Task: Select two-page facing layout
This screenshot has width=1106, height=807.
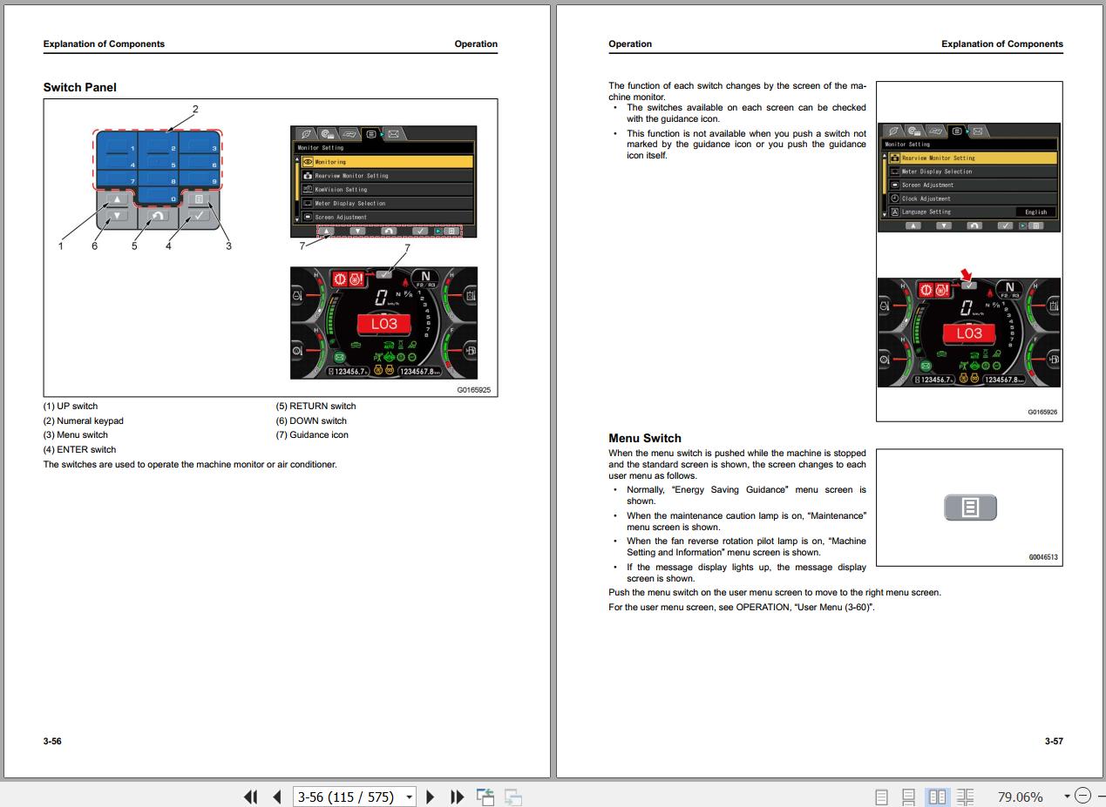Action: tap(937, 797)
